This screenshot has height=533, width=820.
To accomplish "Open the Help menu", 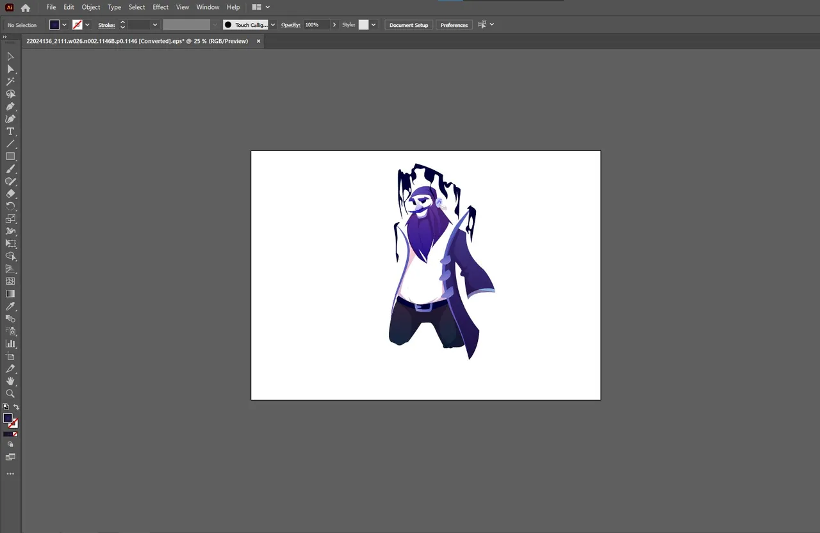I will pyautogui.click(x=233, y=7).
